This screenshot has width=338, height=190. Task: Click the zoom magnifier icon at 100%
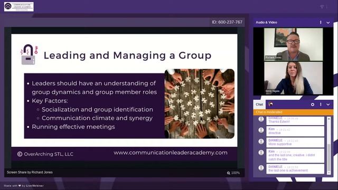click(229, 173)
